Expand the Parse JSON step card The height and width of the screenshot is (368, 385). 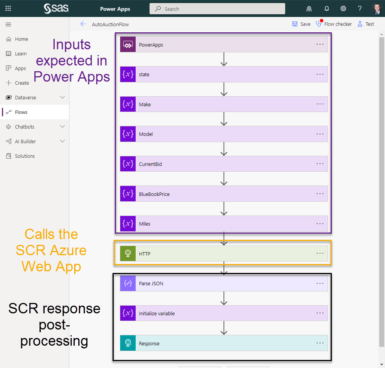224,283
